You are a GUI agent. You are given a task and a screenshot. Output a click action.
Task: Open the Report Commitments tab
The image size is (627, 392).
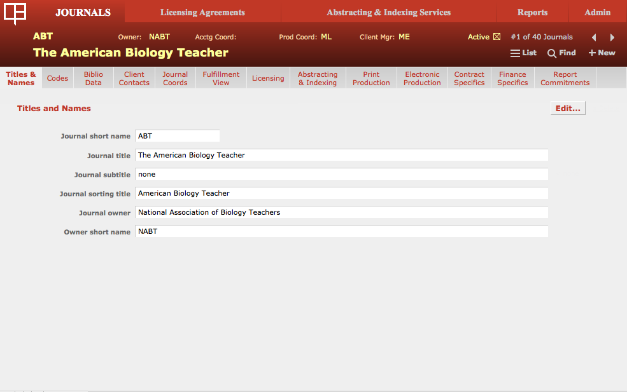[565, 78]
